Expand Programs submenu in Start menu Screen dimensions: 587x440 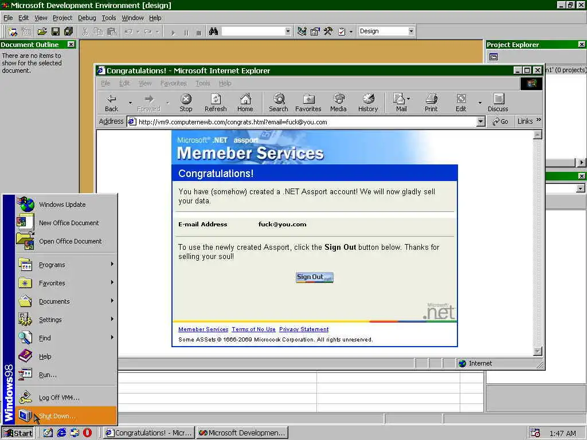(x=65, y=265)
